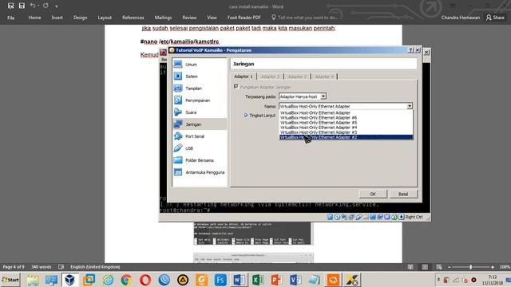Switch to the Adaptor 1 tab
The image size is (511, 287).
tap(243, 77)
